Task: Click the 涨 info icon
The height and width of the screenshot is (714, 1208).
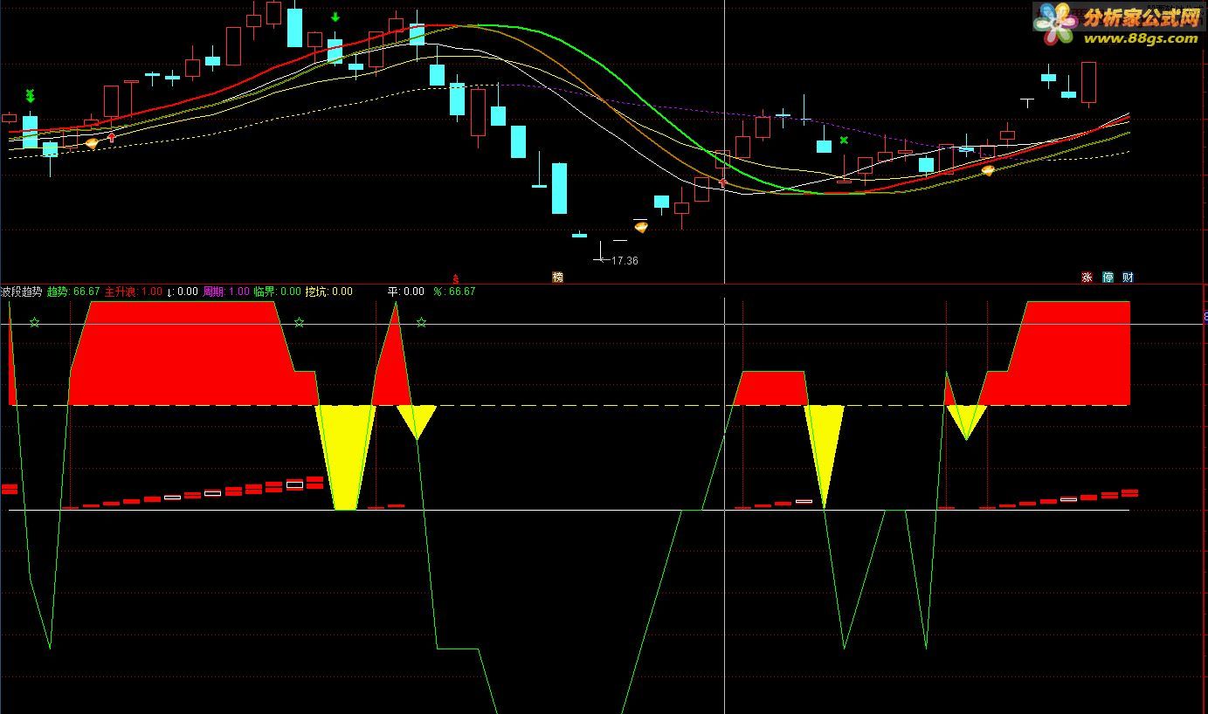Action: pos(1087,278)
